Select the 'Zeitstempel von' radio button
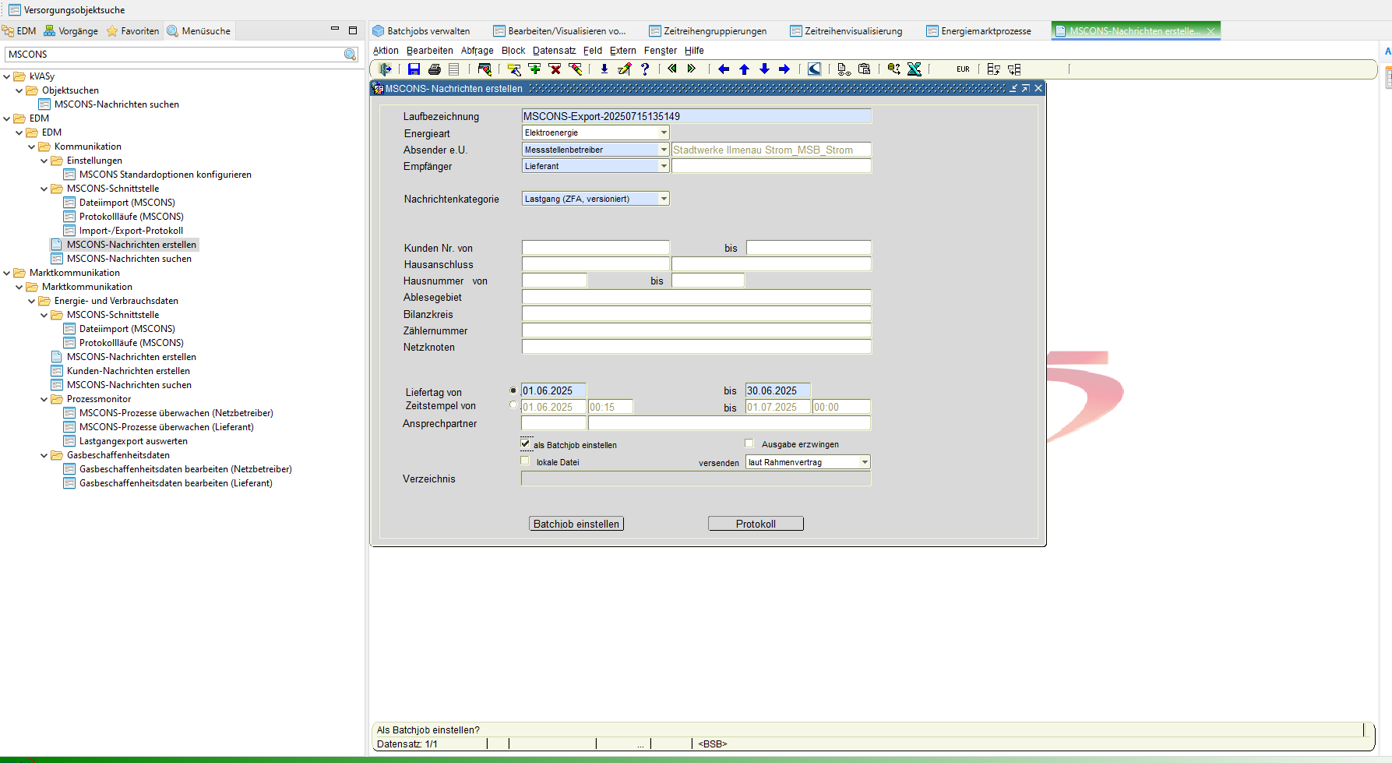Image resolution: width=1392 pixels, height=763 pixels. (513, 405)
